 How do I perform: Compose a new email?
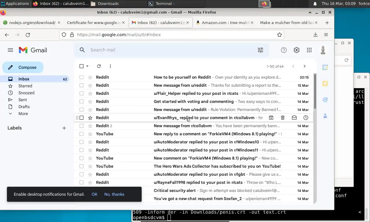[23, 67]
